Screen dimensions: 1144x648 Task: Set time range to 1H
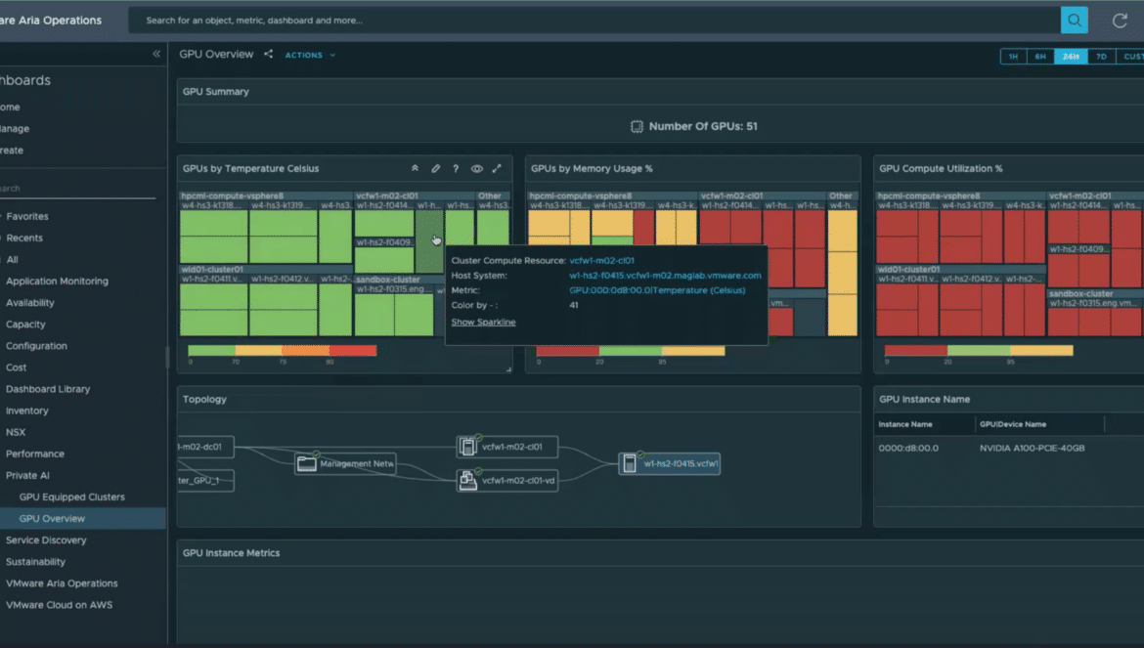tap(1013, 56)
